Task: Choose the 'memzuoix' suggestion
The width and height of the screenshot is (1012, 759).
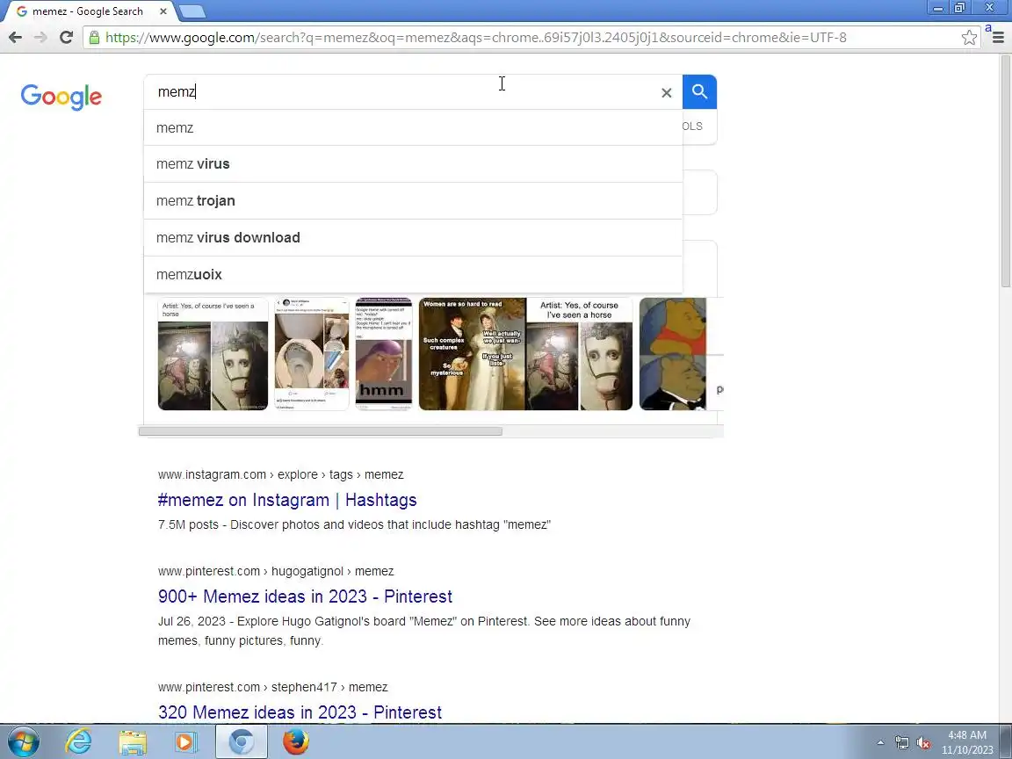Action: (x=413, y=274)
